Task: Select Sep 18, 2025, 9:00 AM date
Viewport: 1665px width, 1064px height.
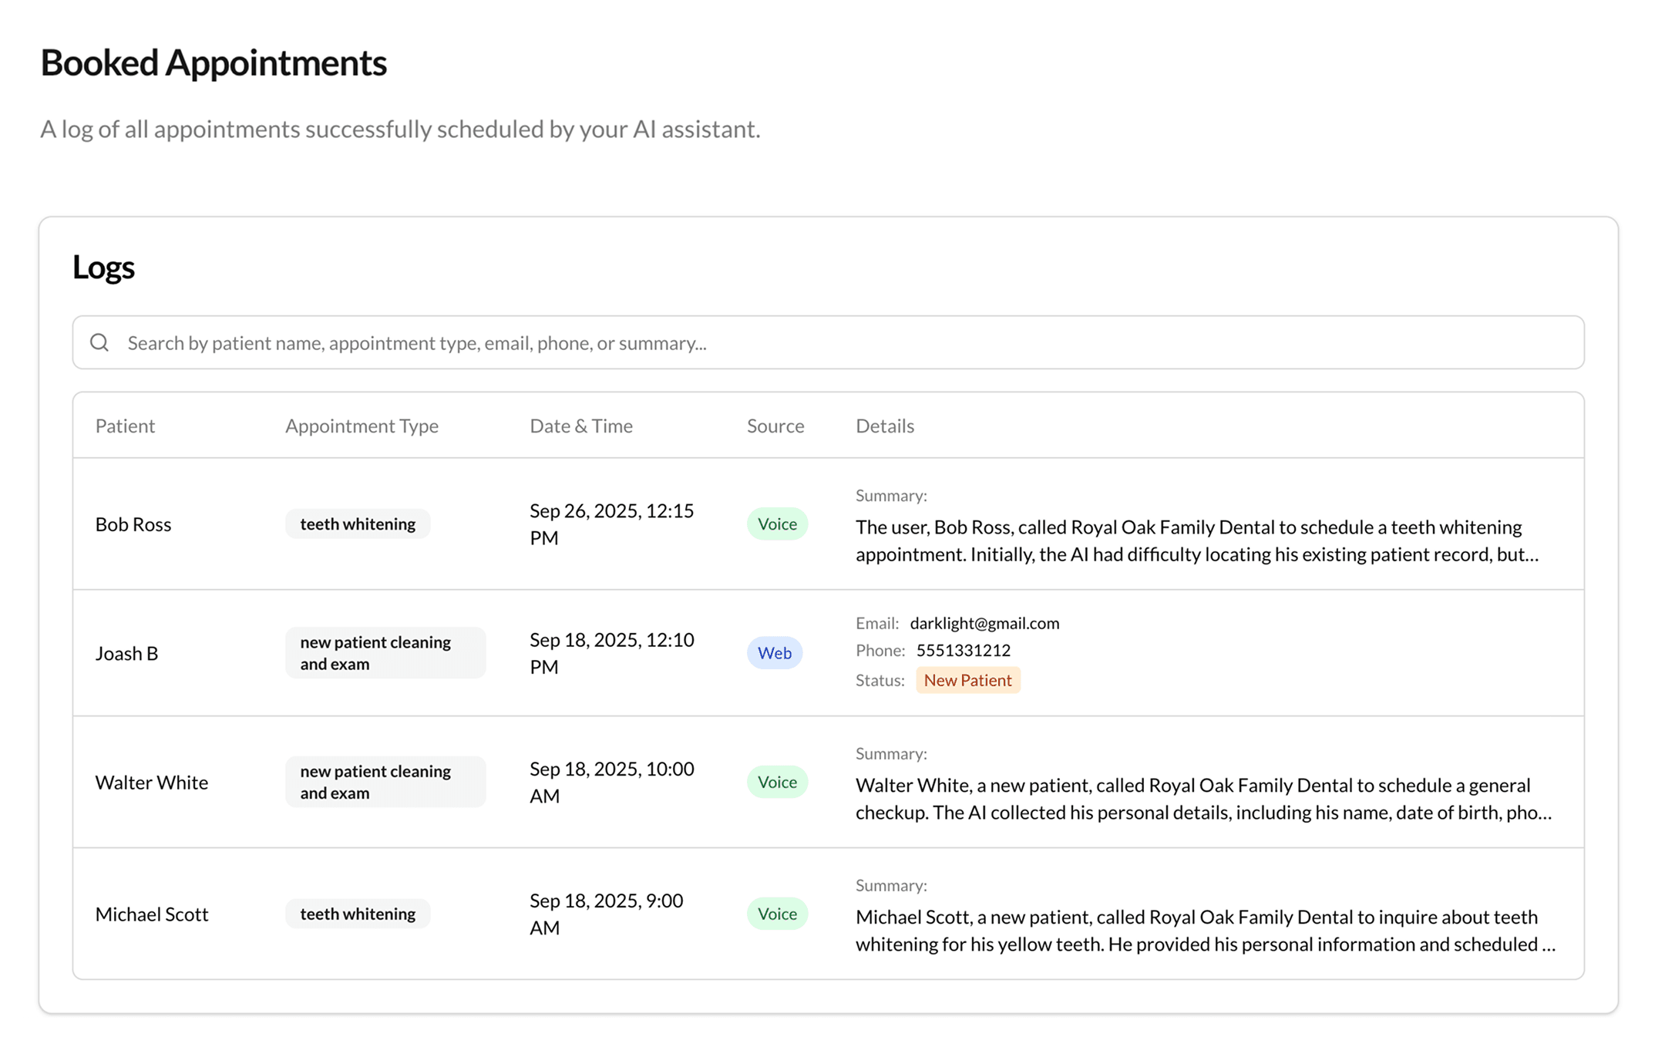Action: [607, 914]
